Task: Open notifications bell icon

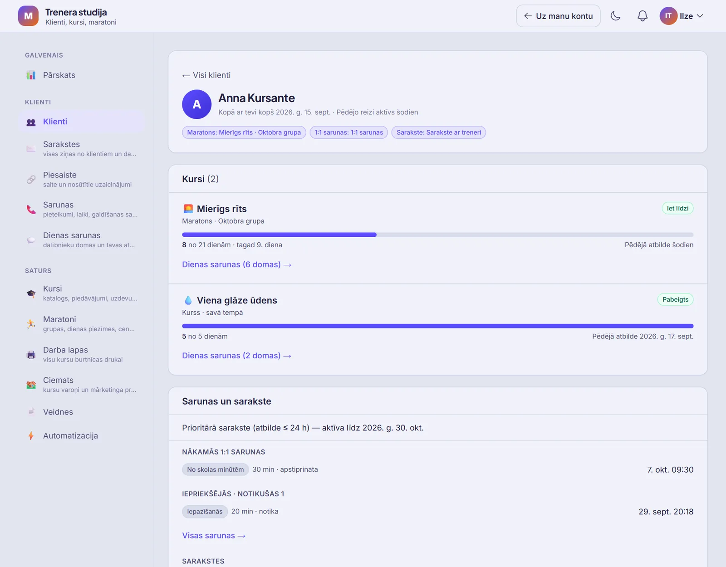Action: pyautogui.click(x=643, y=16)
